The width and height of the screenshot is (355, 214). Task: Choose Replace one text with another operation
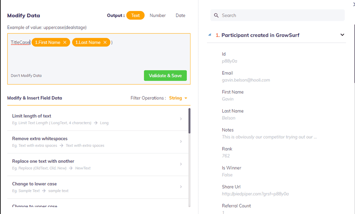coord(43,161)
